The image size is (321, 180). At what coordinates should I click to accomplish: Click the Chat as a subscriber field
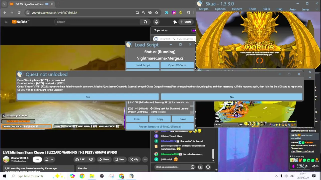click(x=172, y=167)
